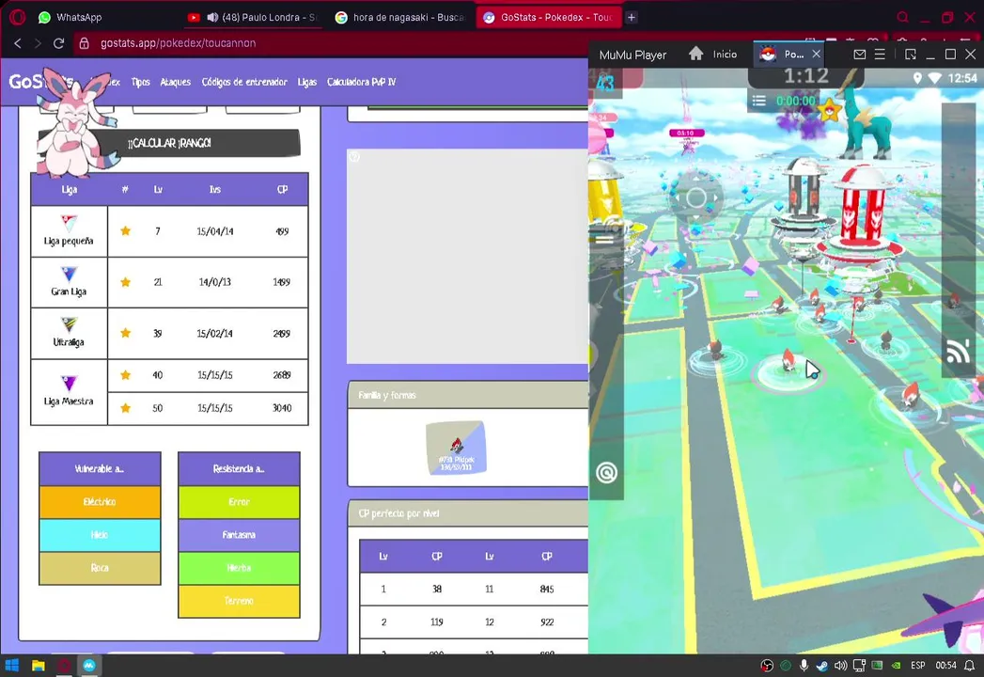
Task: Click the ¡¡CALCULAR ¡RANGO! button
Action: [x=169, y=143]
